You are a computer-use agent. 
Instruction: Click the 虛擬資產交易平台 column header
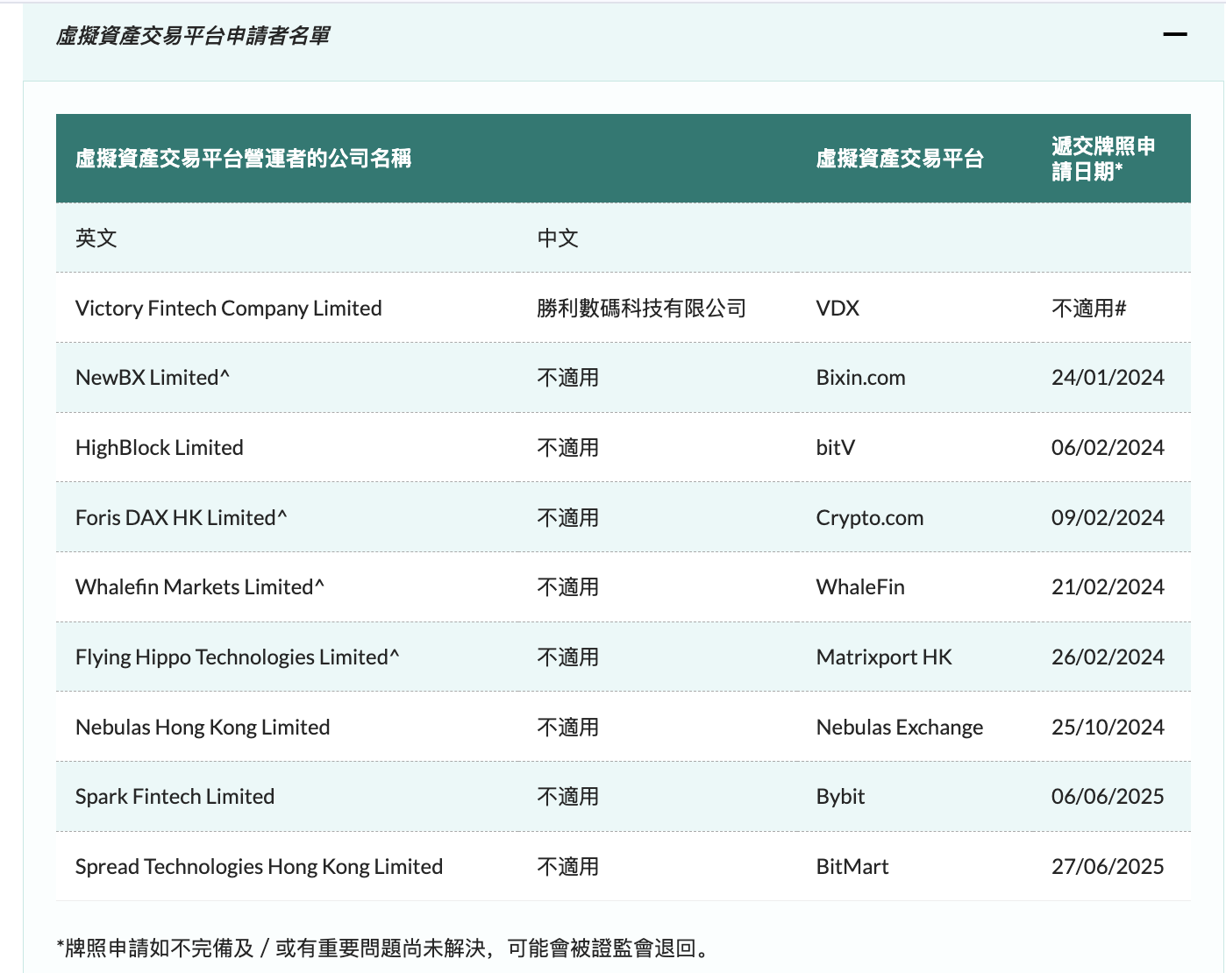pyautogui.click(x=899, y=159)
